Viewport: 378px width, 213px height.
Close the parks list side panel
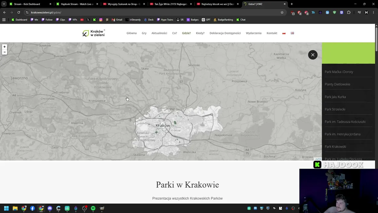313,55
